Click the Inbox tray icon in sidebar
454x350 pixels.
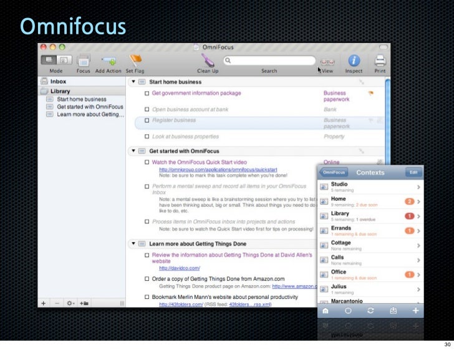pos(44,81)
